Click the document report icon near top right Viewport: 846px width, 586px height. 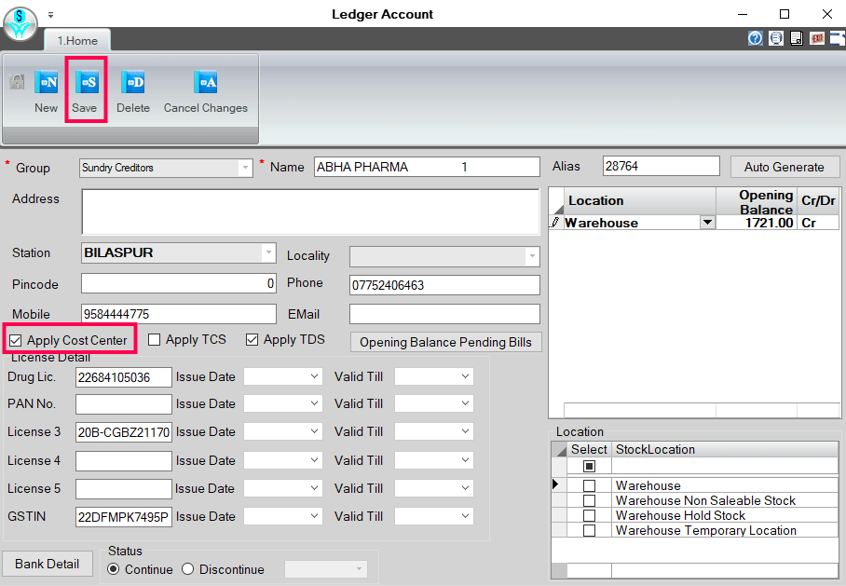point(796,38)
